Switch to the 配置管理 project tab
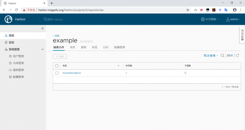The image size is (245, 130). click(120, 47)
